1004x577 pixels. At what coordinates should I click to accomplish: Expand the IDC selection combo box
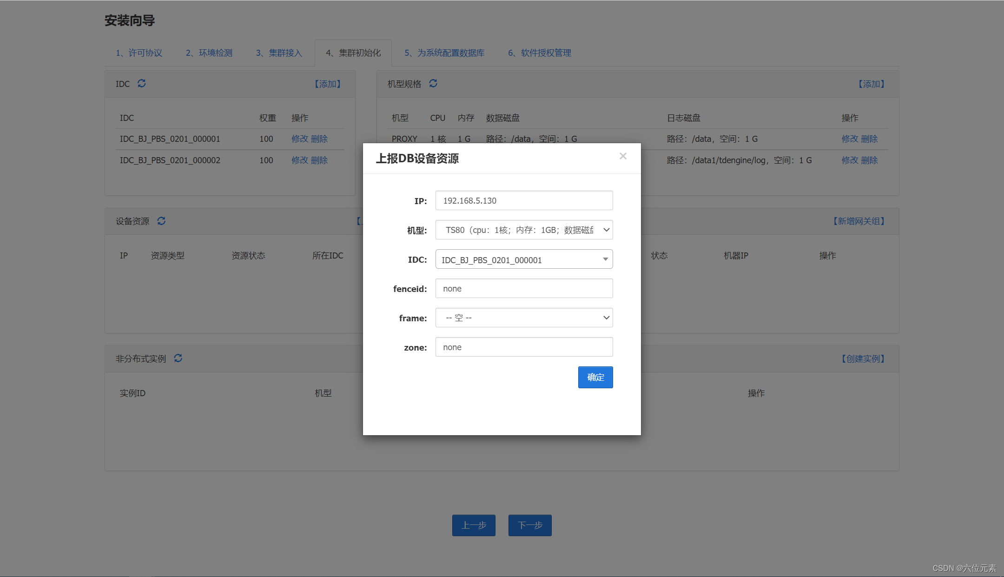click(524, 259)
